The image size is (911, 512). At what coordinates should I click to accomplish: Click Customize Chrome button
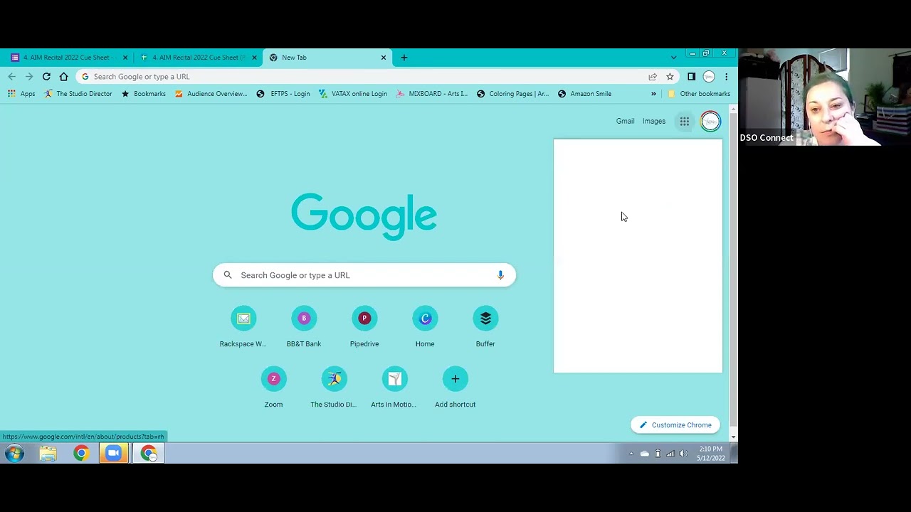(675, 425)
